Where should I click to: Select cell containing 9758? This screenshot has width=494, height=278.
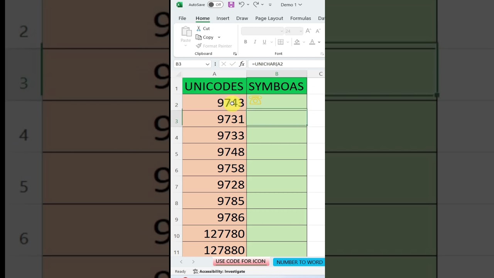coord(214,168)
